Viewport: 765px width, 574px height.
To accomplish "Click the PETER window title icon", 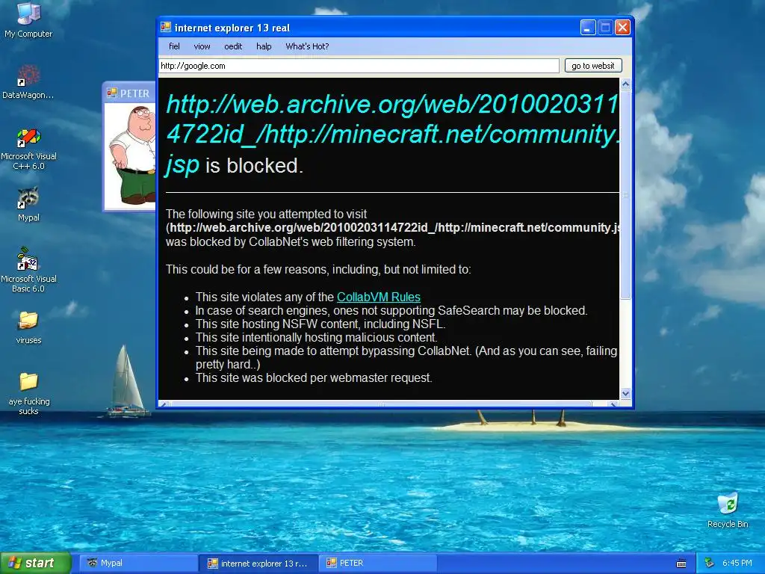I will (112, 93).
